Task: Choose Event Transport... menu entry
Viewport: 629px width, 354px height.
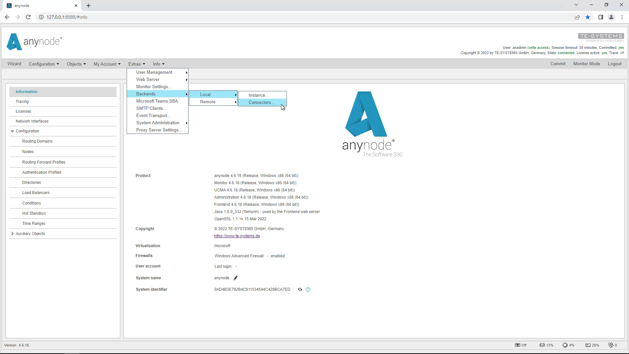Action: tap(158, 116)
